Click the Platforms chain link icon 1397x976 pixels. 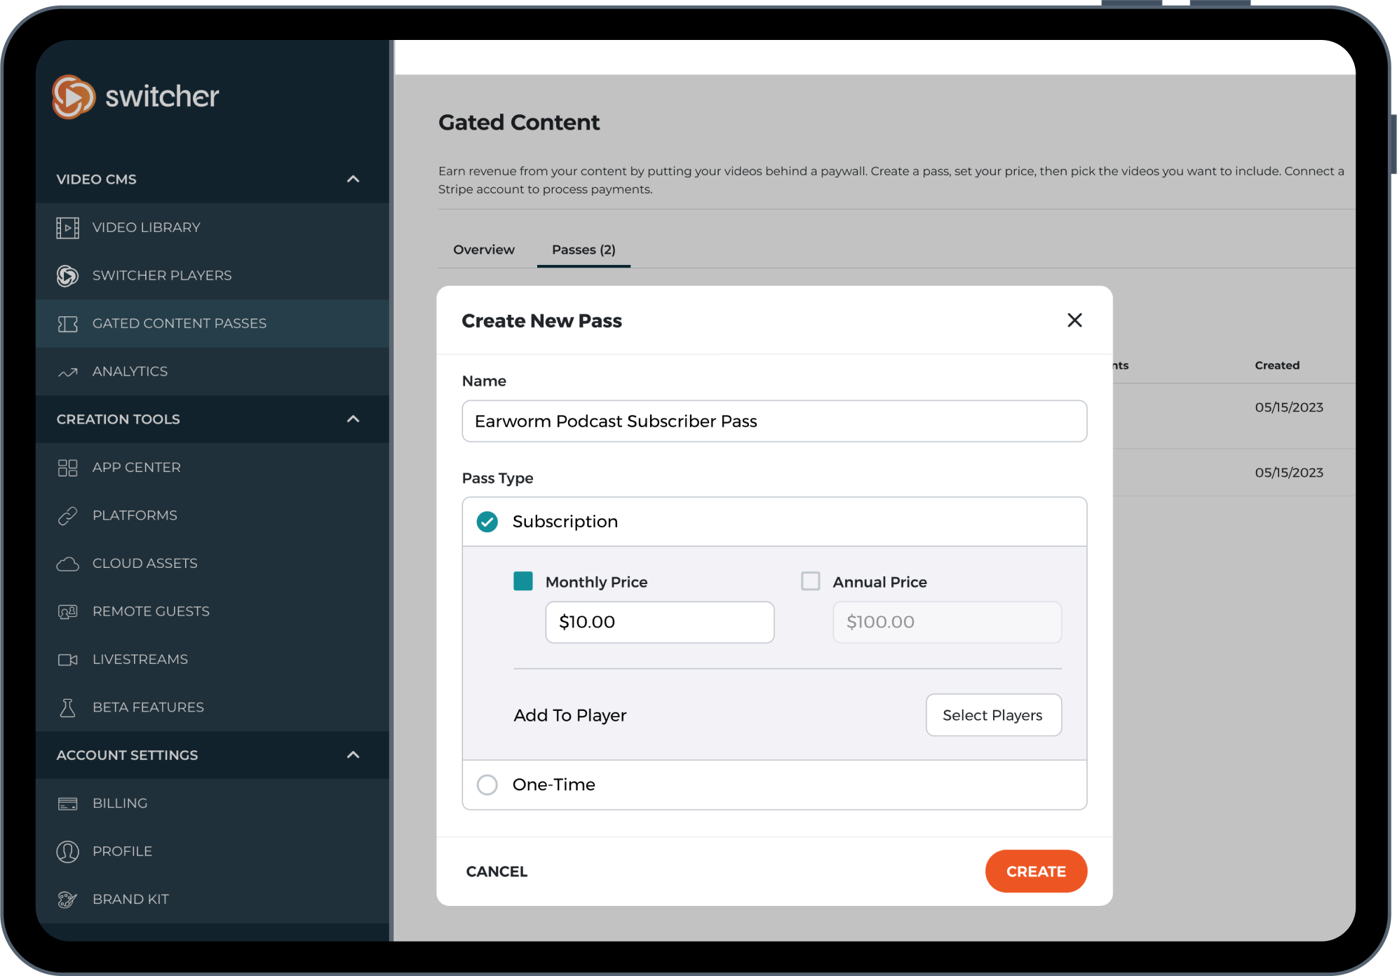[67, 516]
